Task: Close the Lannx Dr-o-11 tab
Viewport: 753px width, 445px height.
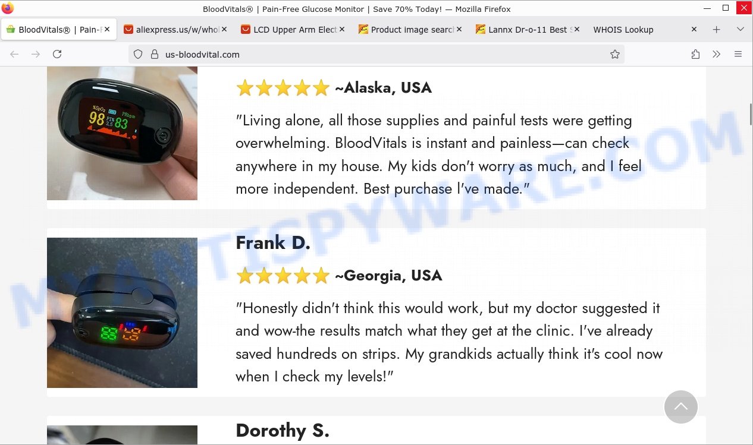Action: point(577,30)
